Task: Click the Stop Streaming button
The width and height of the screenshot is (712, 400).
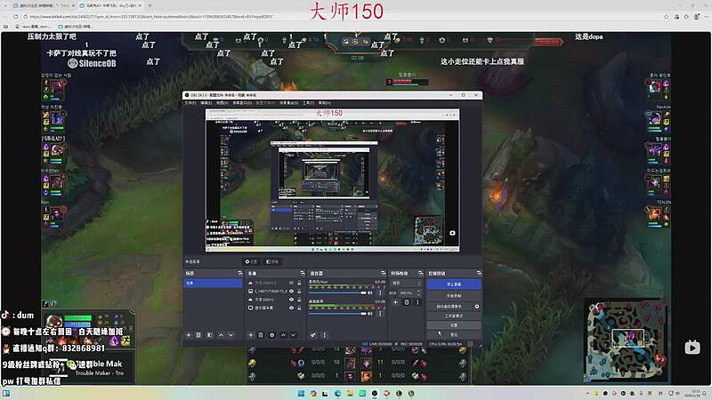Action: [453, 284]
